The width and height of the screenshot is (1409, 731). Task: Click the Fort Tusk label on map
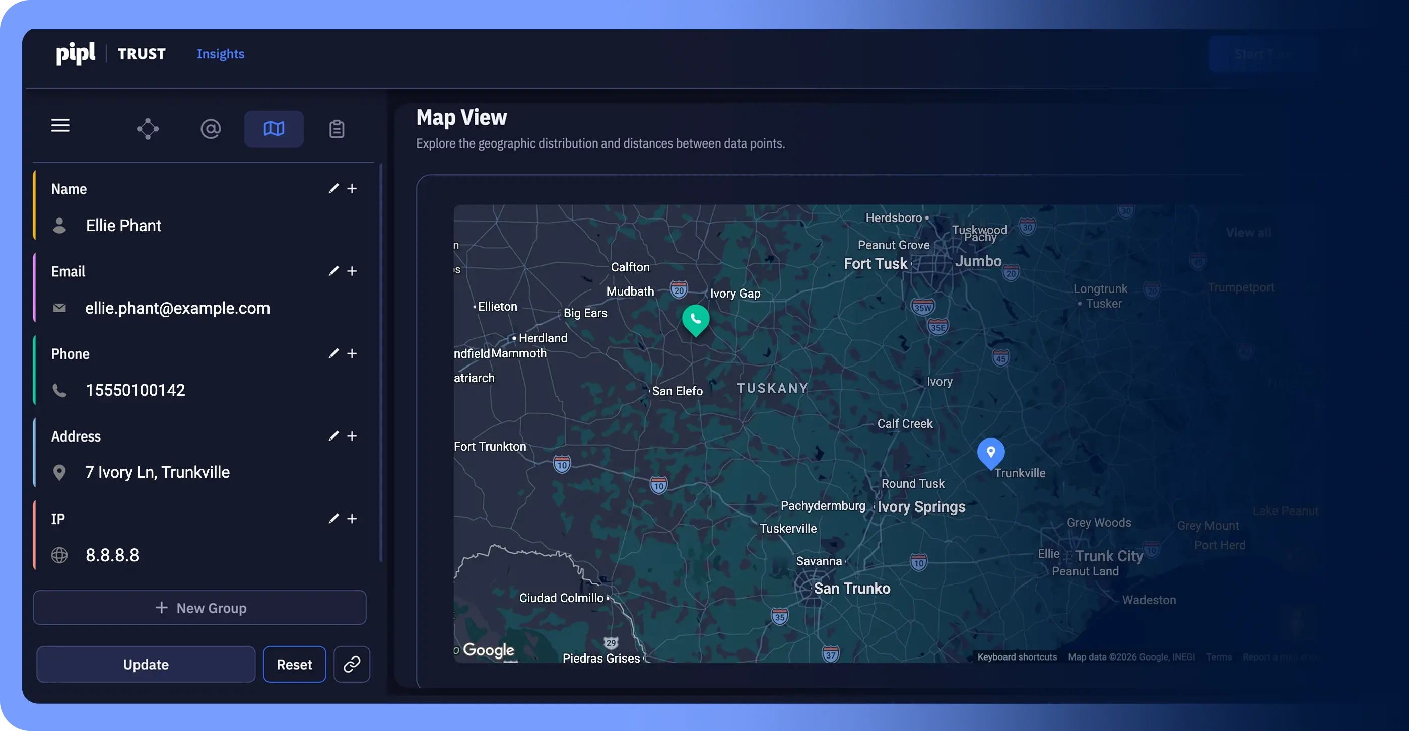875,263
